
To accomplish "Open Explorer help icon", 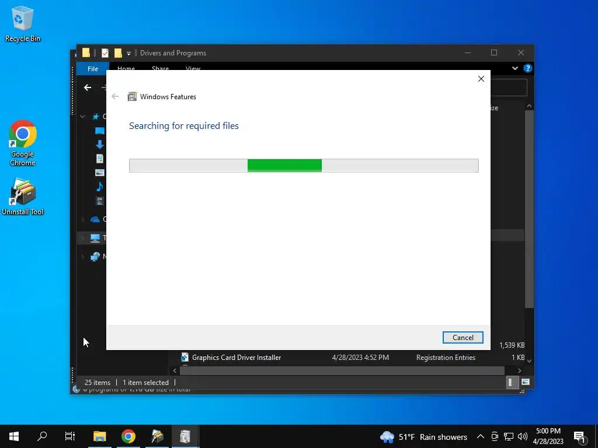I will coord(528,68).
